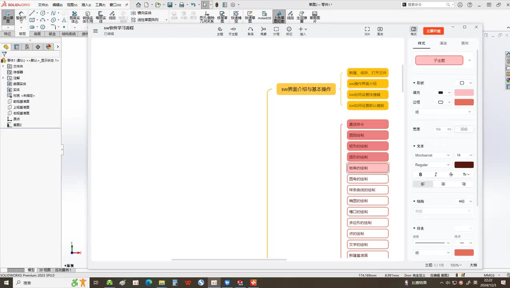Toggle bold text formatting
The image size is (510, 288).
point(420,174)
